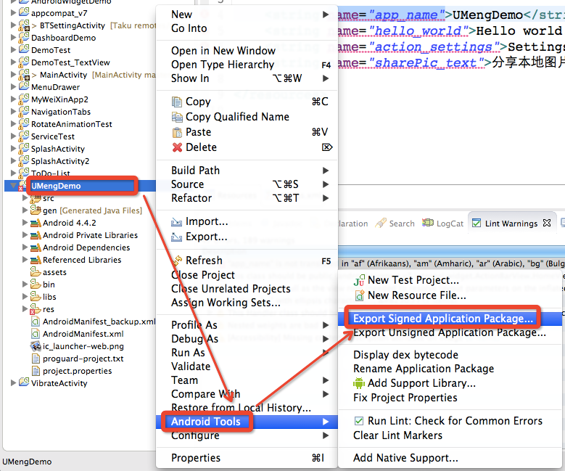Click the AndroidManifest.xml file icon
The height and width of the screenshot is (471, 565).
click(x=36, y=334)
